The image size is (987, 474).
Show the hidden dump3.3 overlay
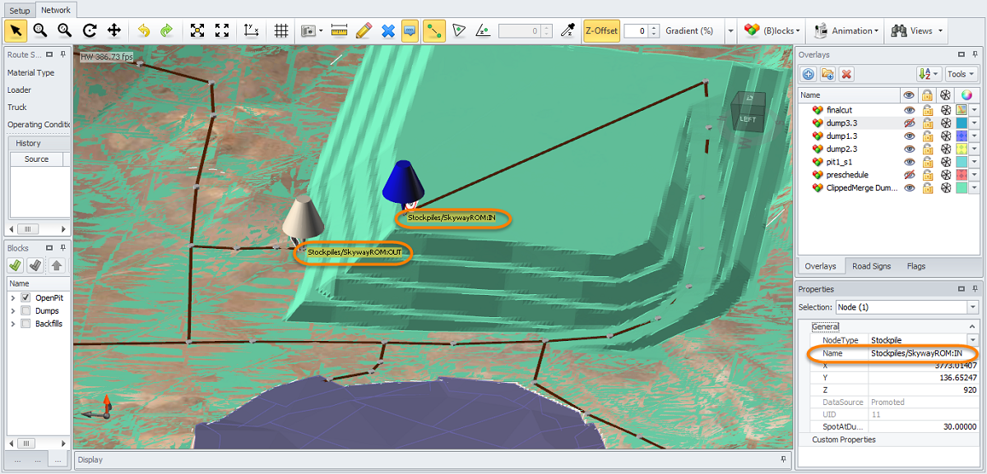click(910, 123)
